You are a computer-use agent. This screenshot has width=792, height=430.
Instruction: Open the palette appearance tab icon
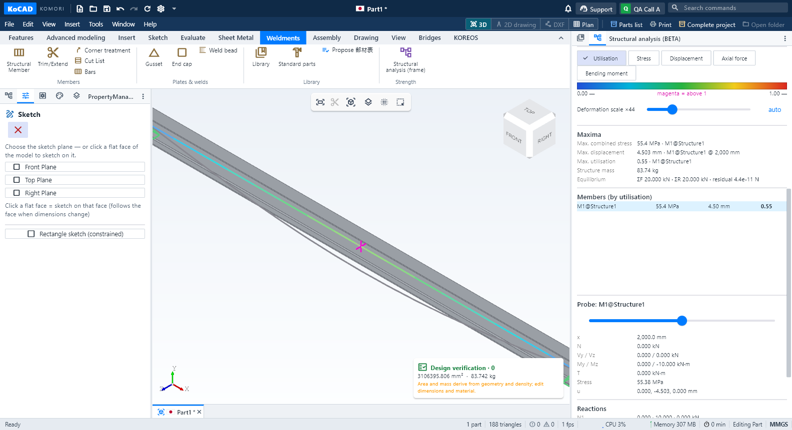pyautogui.click(x=59, y=96)
